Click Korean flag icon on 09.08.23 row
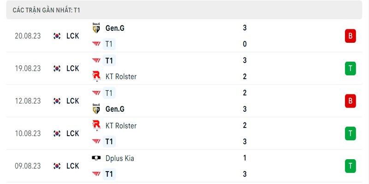Image resolution: width=369 pixels, height=184 pixels. [57, 166]
